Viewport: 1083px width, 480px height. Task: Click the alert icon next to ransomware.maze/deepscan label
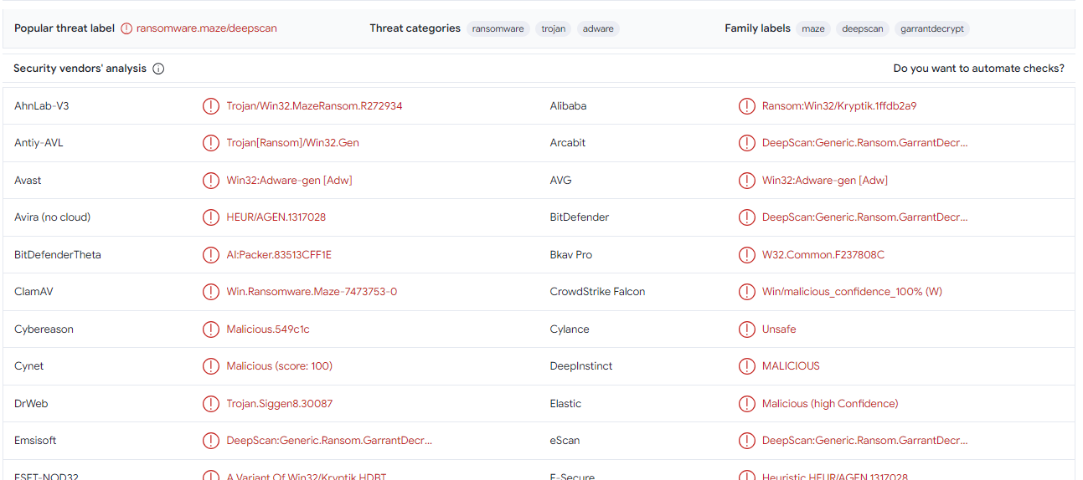click(x=126, y=28)
